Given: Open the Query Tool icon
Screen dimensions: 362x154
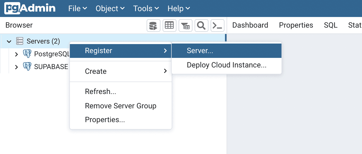Looking at the screenshot, I should [x=217, y=25].
